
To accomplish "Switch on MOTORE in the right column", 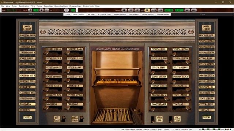I will point(207,117).
